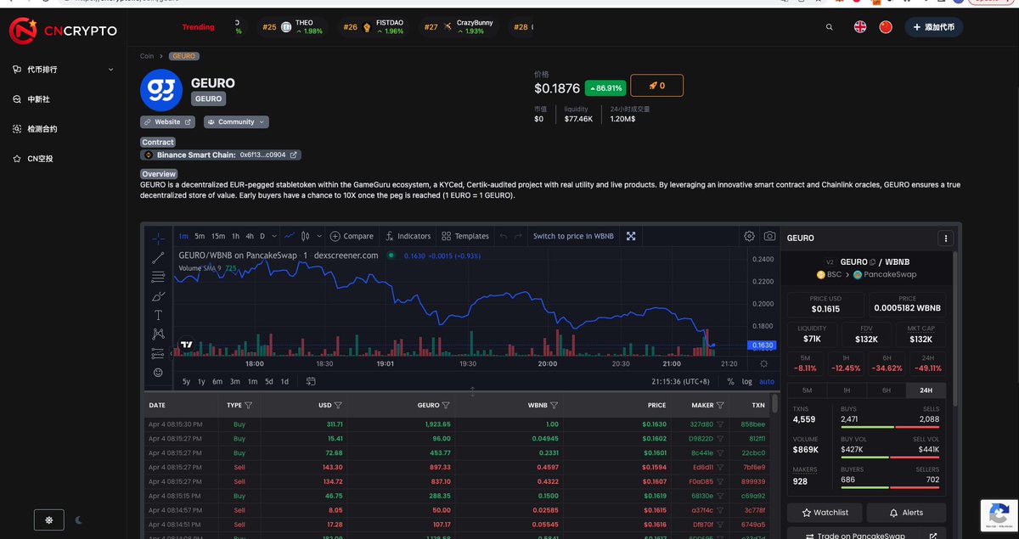Open chart Templates
Viewport: 1019px width, 539px height.
(465, 236)
